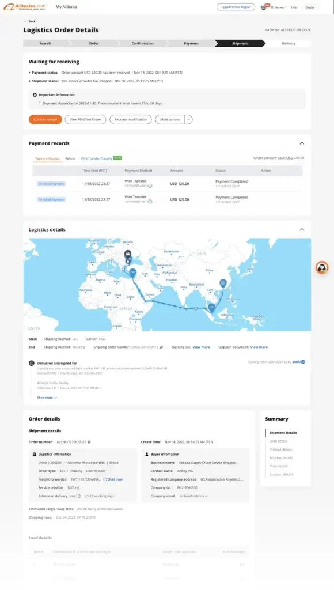Open the project44 tracking provider logo
The image size is (334, 590).
tap(299, 362)
